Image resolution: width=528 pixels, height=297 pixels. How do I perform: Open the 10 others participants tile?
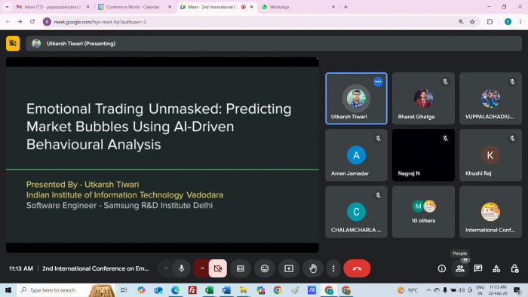coord(423,212)
